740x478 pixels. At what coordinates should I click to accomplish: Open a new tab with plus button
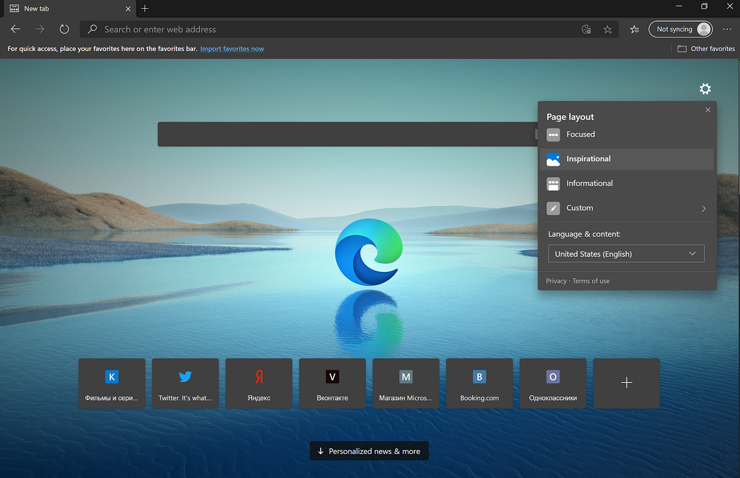point(145,9)
